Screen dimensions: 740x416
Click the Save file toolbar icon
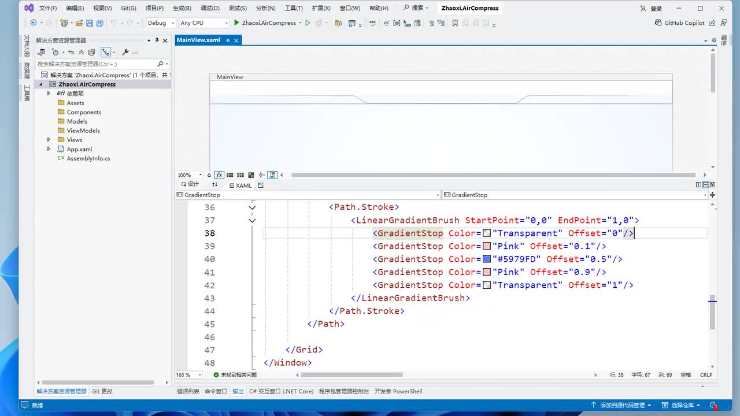(x=90, y=23)
